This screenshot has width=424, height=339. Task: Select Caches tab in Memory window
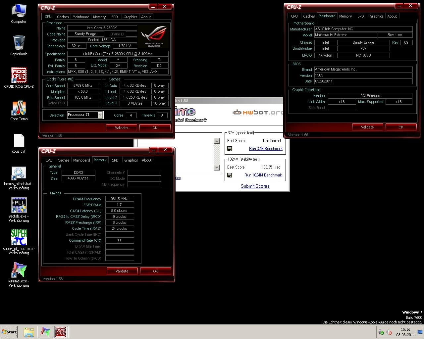63,160
